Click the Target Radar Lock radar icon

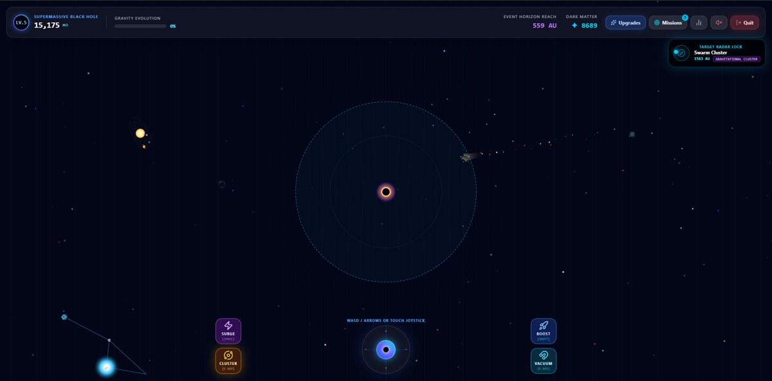[681, 53]
